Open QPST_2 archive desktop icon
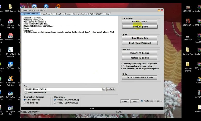 coord(198,22)
